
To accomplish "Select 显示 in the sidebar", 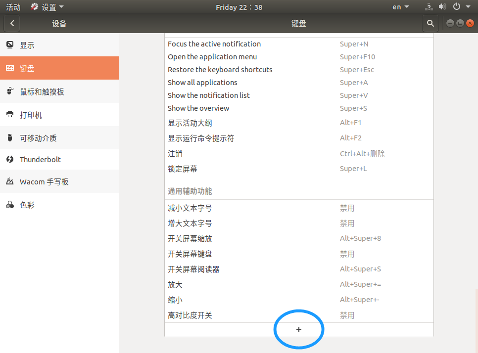I will pos(59,45).
